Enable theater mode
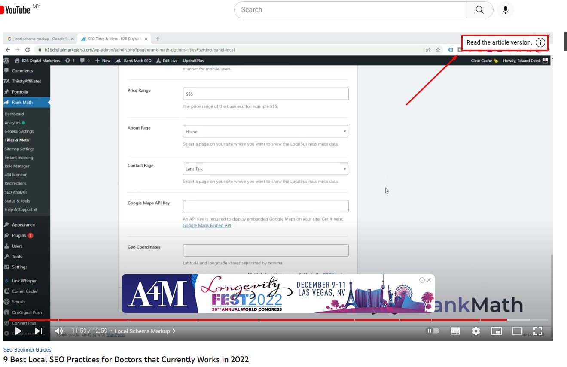The height and width of the screenshot is (367, 567). (x=517, y=331)
